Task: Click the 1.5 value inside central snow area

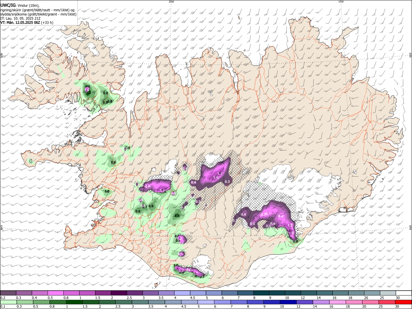Action: pyautogui.click(x=216, y=178)
